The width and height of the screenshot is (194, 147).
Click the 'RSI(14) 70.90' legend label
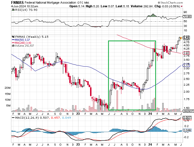tap(26, 10)
